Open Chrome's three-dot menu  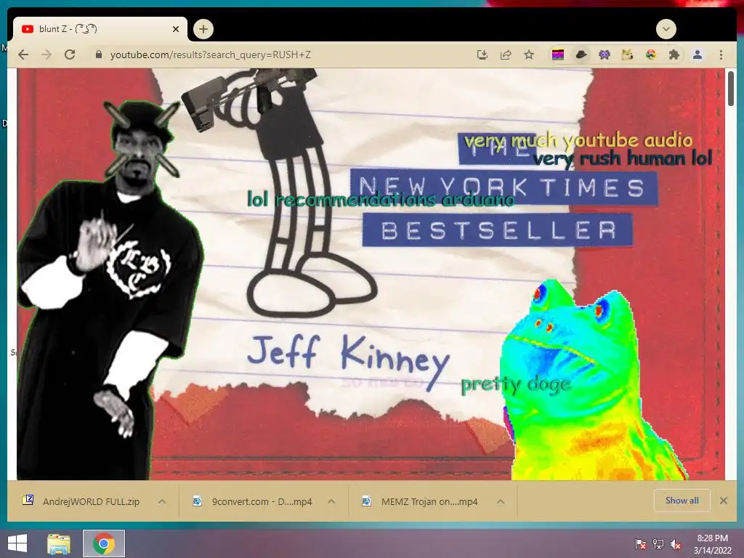pyautogui.click(x=721, y=55)
